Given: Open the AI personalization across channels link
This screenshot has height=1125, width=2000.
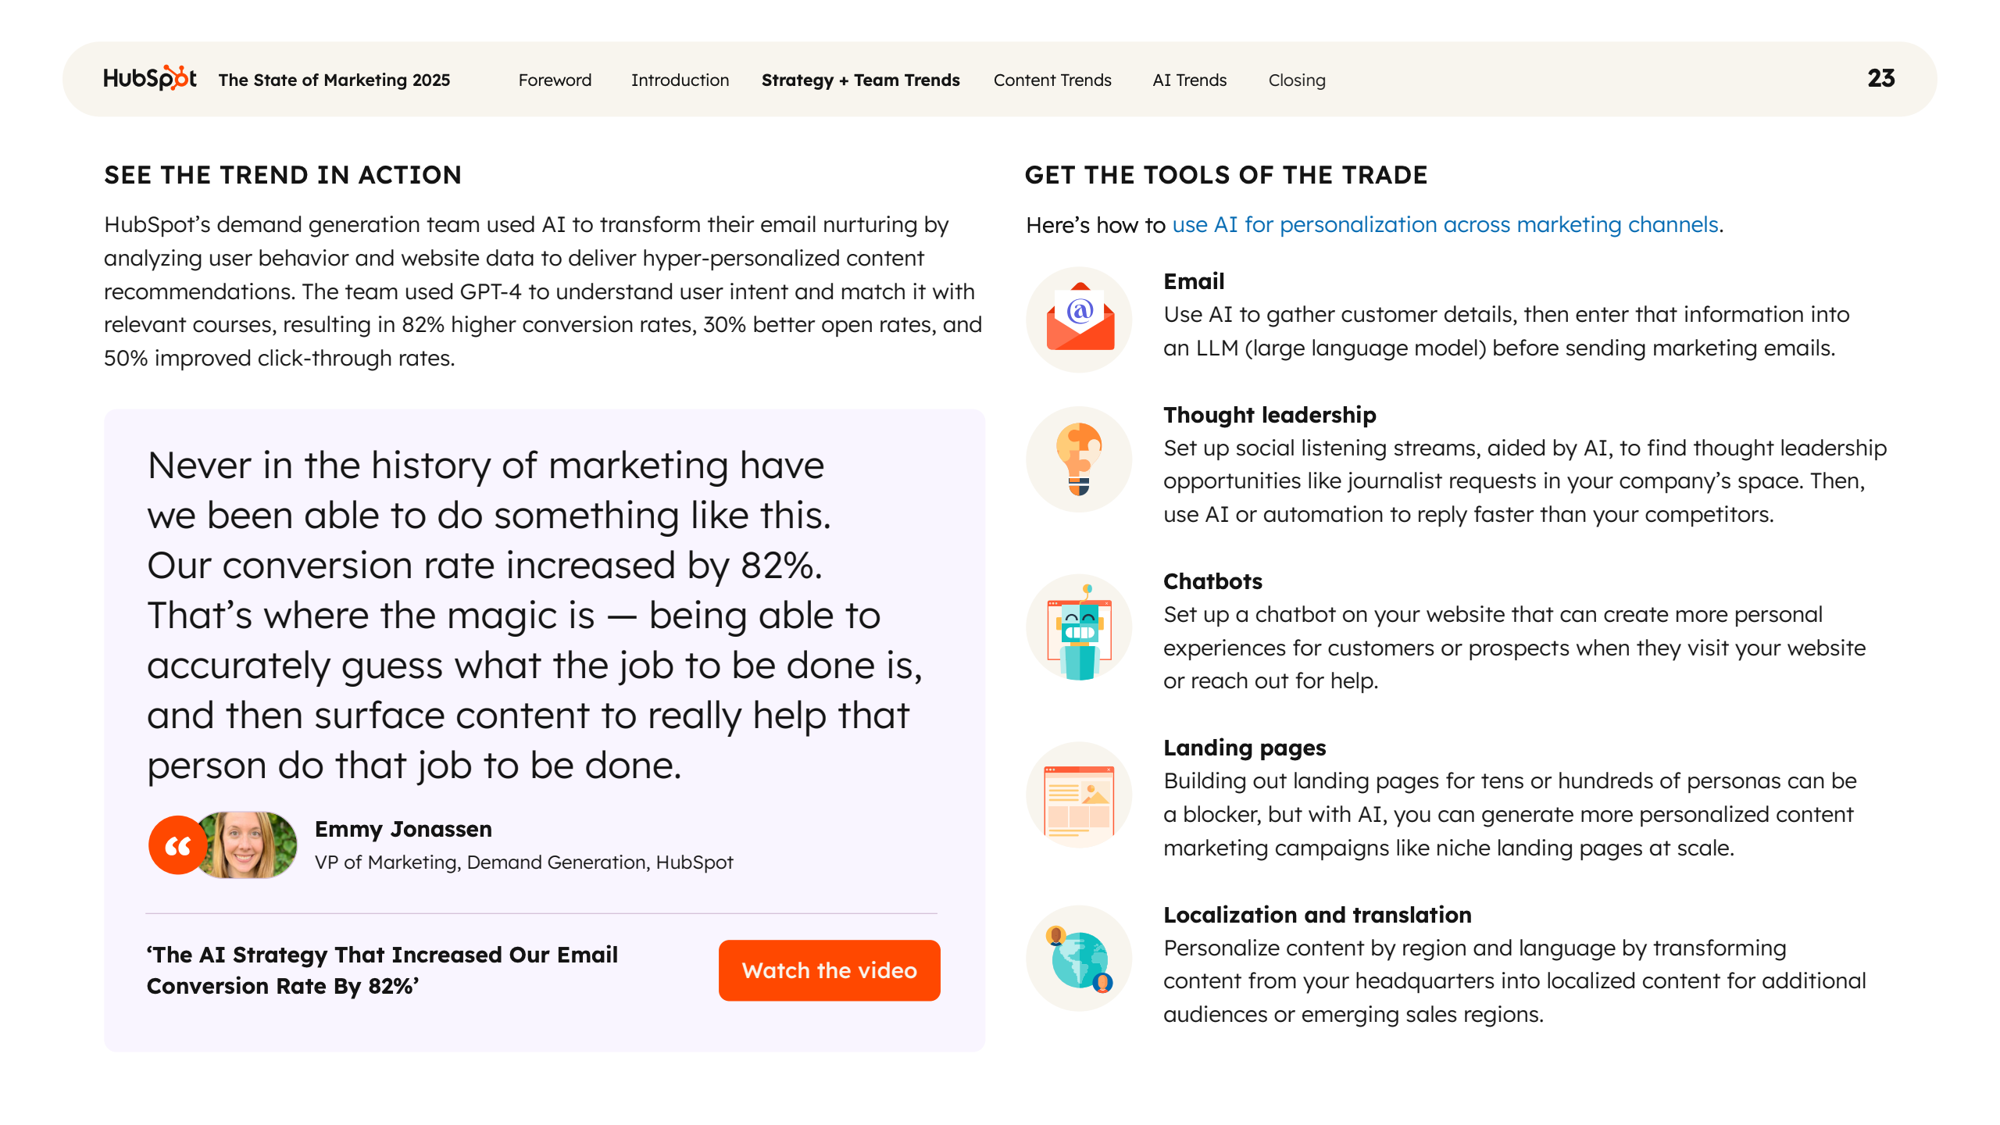Looking at the screenshot, I should point(1445,225).
